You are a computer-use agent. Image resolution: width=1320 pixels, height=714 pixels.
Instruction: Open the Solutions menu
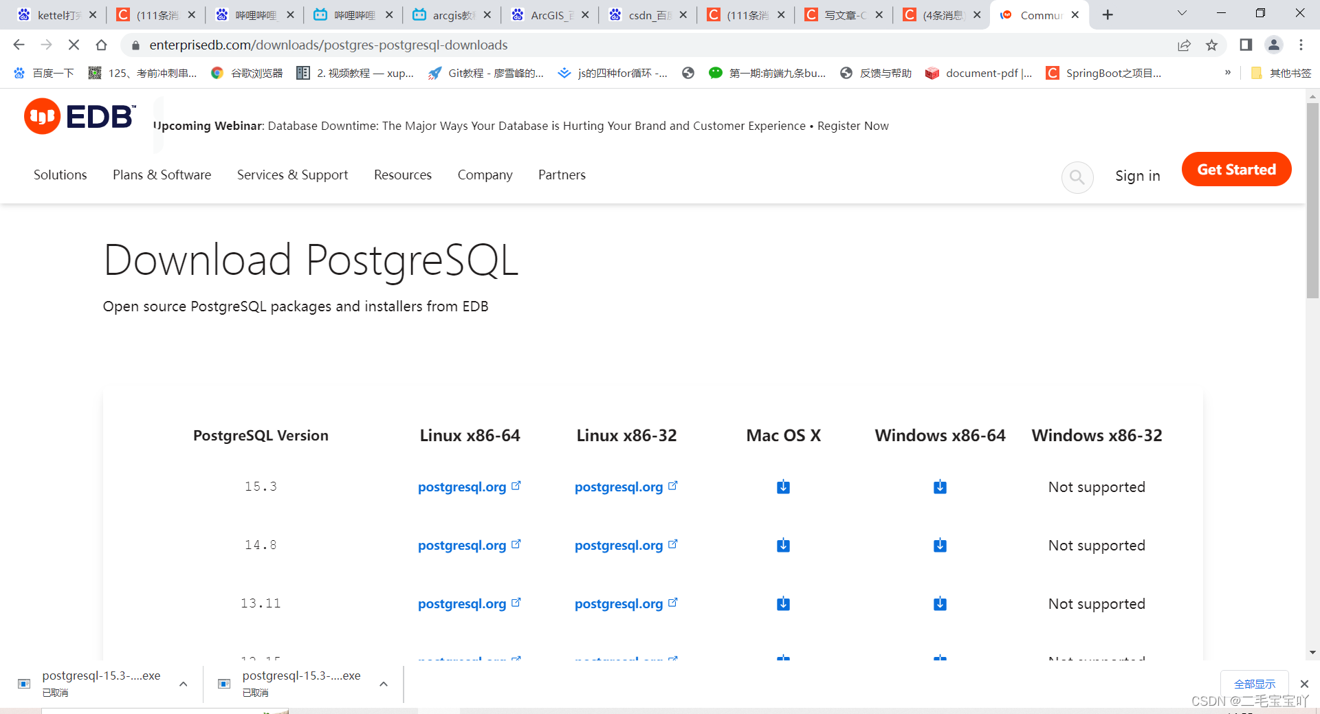(x=60, y=175)
